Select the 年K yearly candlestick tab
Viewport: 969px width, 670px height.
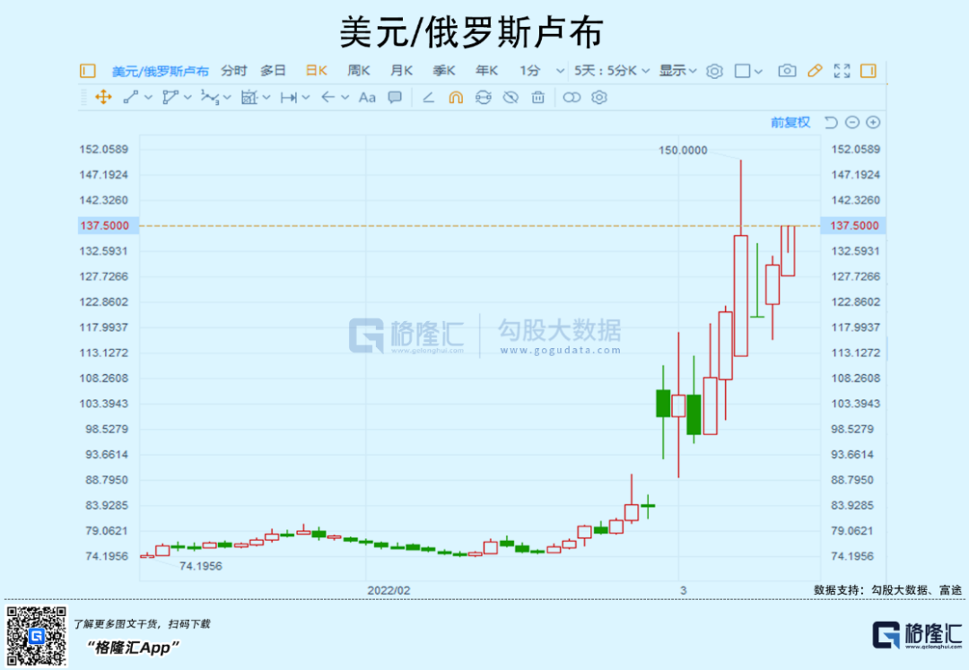tap(486, 71)
